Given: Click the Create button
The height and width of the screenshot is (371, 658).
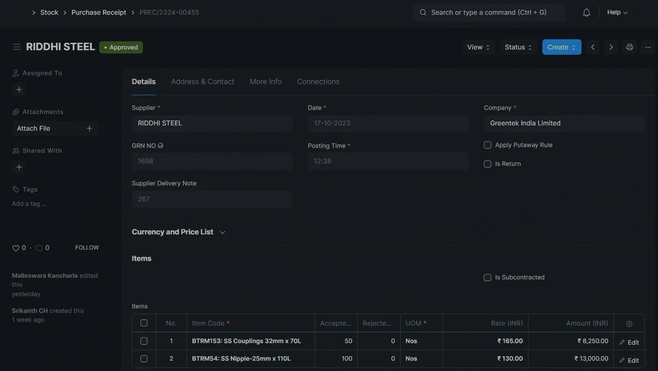Looking at the screenshot, I should [x=561, y=47].
